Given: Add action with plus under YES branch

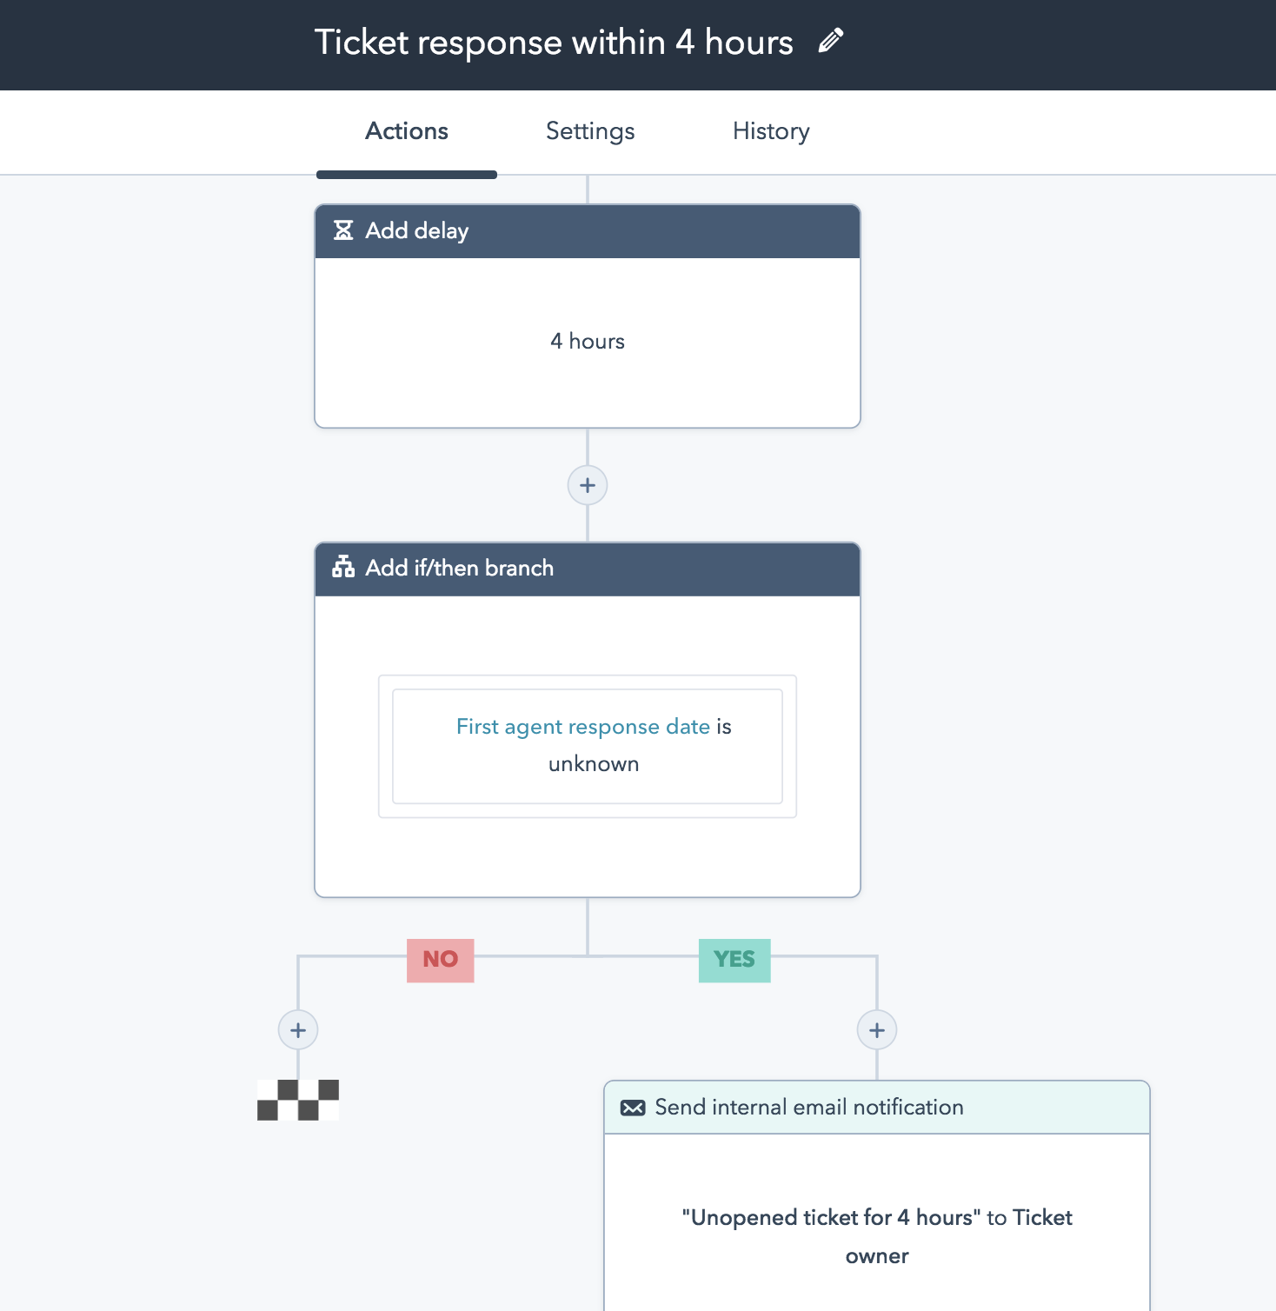Looking at the screenshot, I should tap(877, 1030).
